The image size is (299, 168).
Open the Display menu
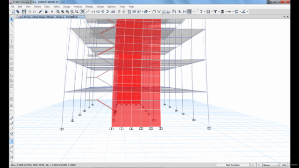(x=89, y=7)
